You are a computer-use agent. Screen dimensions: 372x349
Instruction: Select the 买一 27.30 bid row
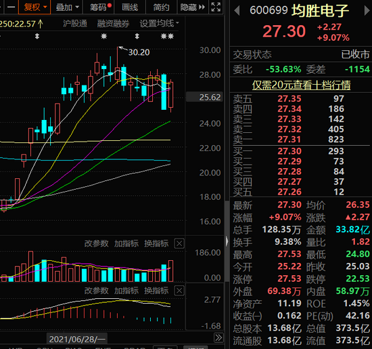tap(301, 151)
